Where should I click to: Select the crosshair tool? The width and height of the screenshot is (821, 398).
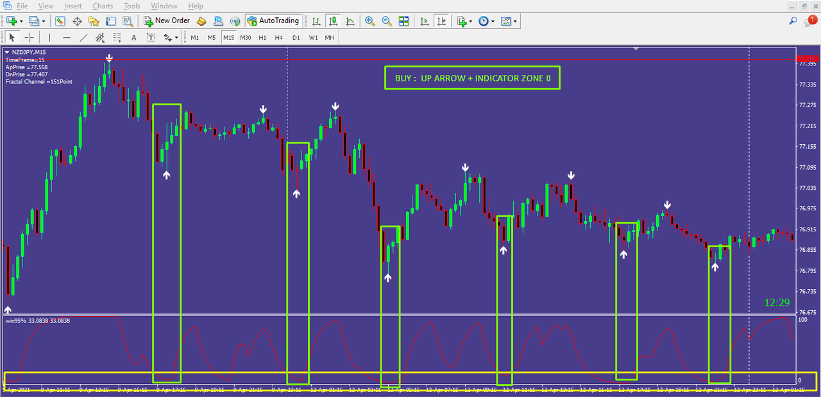pos(29,37)
